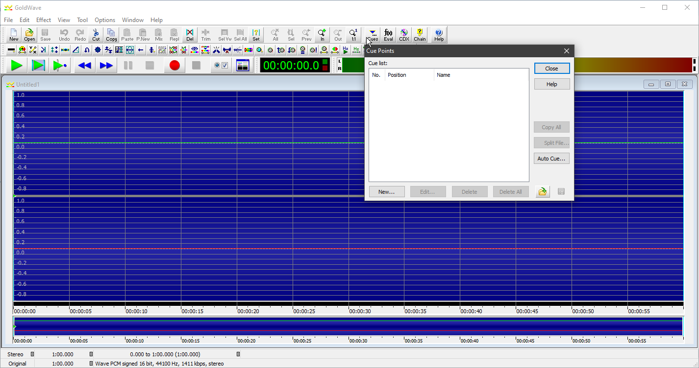
Task: Click the Open file toolbar icon
Action: point(29,35)
